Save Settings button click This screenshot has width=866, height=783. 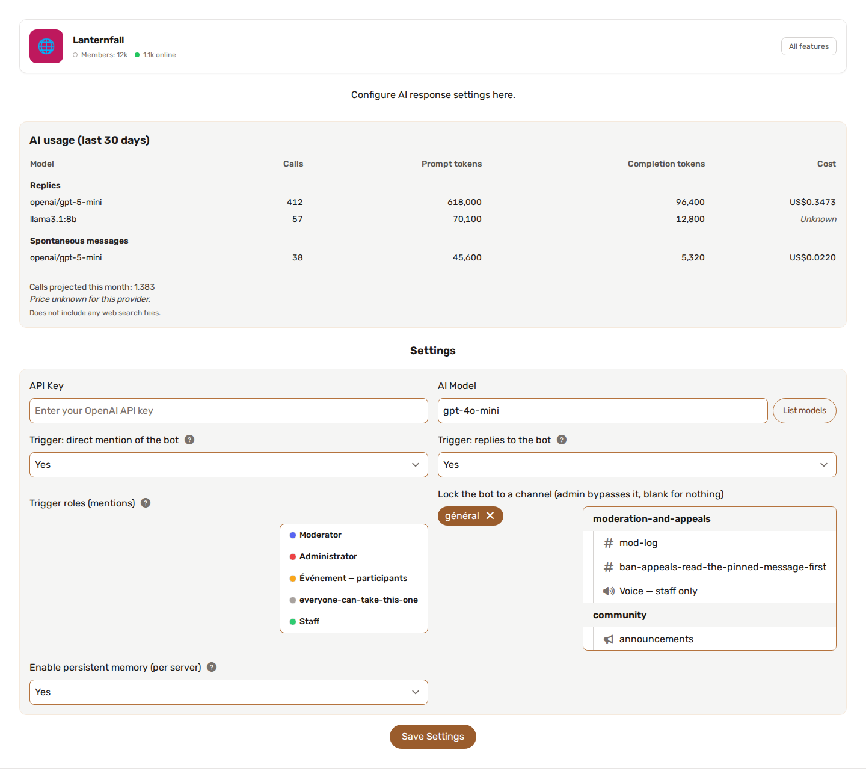click(433, 737)
